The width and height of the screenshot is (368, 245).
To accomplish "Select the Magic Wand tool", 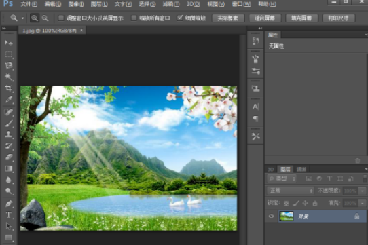I will 9,77.
